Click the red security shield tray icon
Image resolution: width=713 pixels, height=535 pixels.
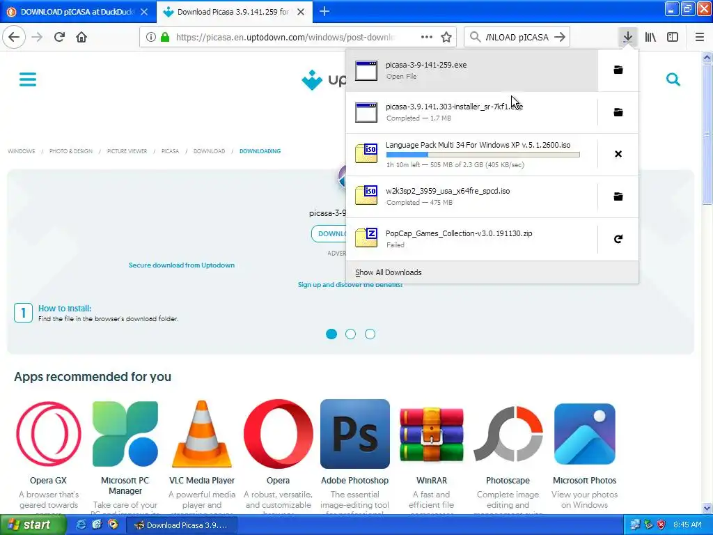tap(661, 525)
